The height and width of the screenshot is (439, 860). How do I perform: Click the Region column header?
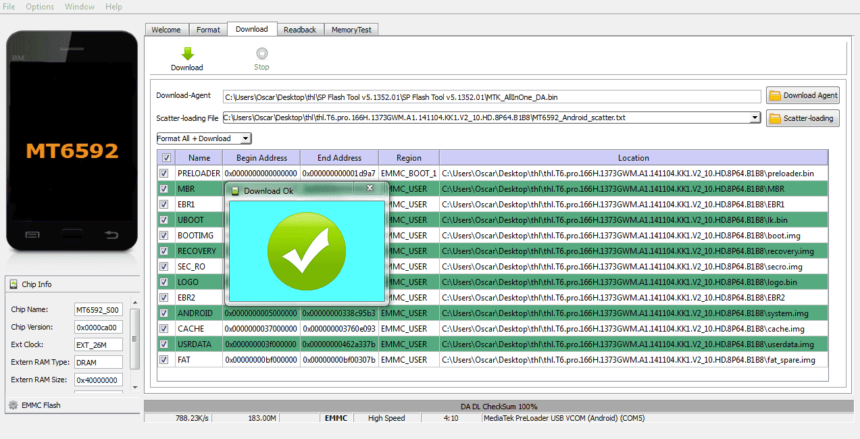click(409, 158)
